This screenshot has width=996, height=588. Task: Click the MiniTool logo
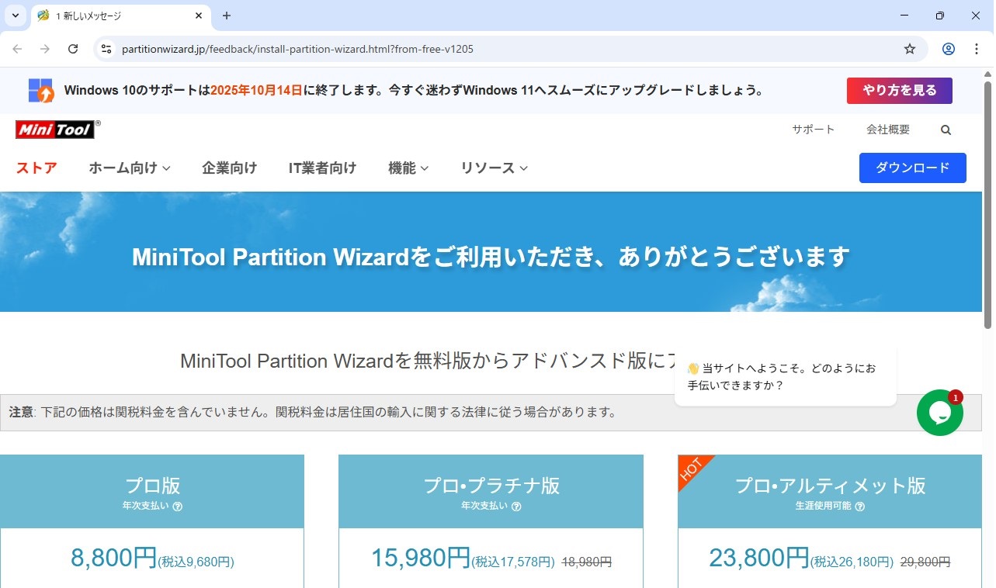(56, 130)
